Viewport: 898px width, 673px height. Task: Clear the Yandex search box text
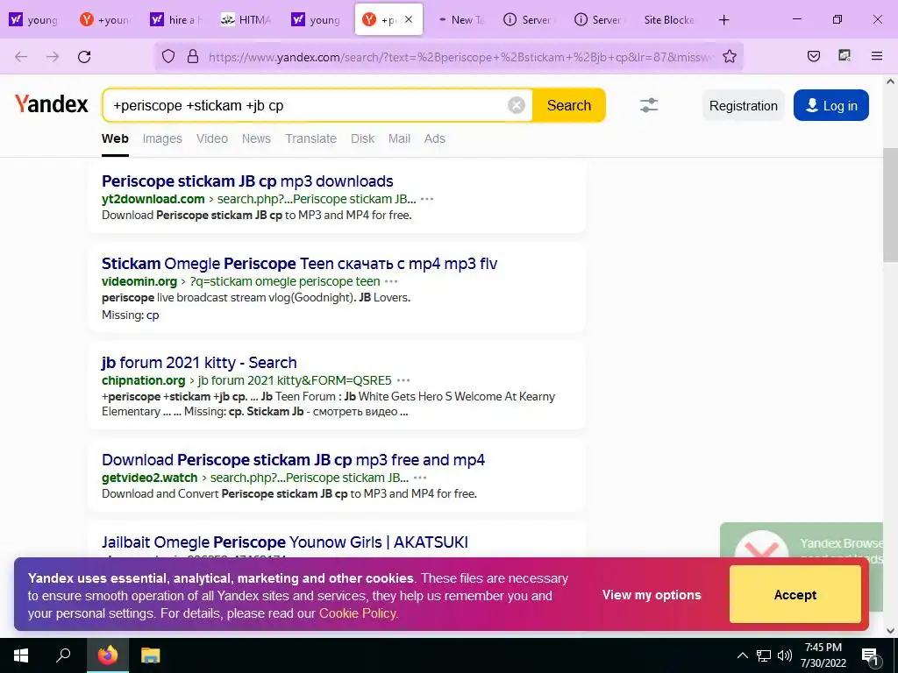click(516, 105)
